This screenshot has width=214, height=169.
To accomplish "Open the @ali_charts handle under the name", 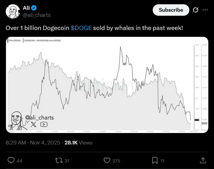I will coord(37,15).
